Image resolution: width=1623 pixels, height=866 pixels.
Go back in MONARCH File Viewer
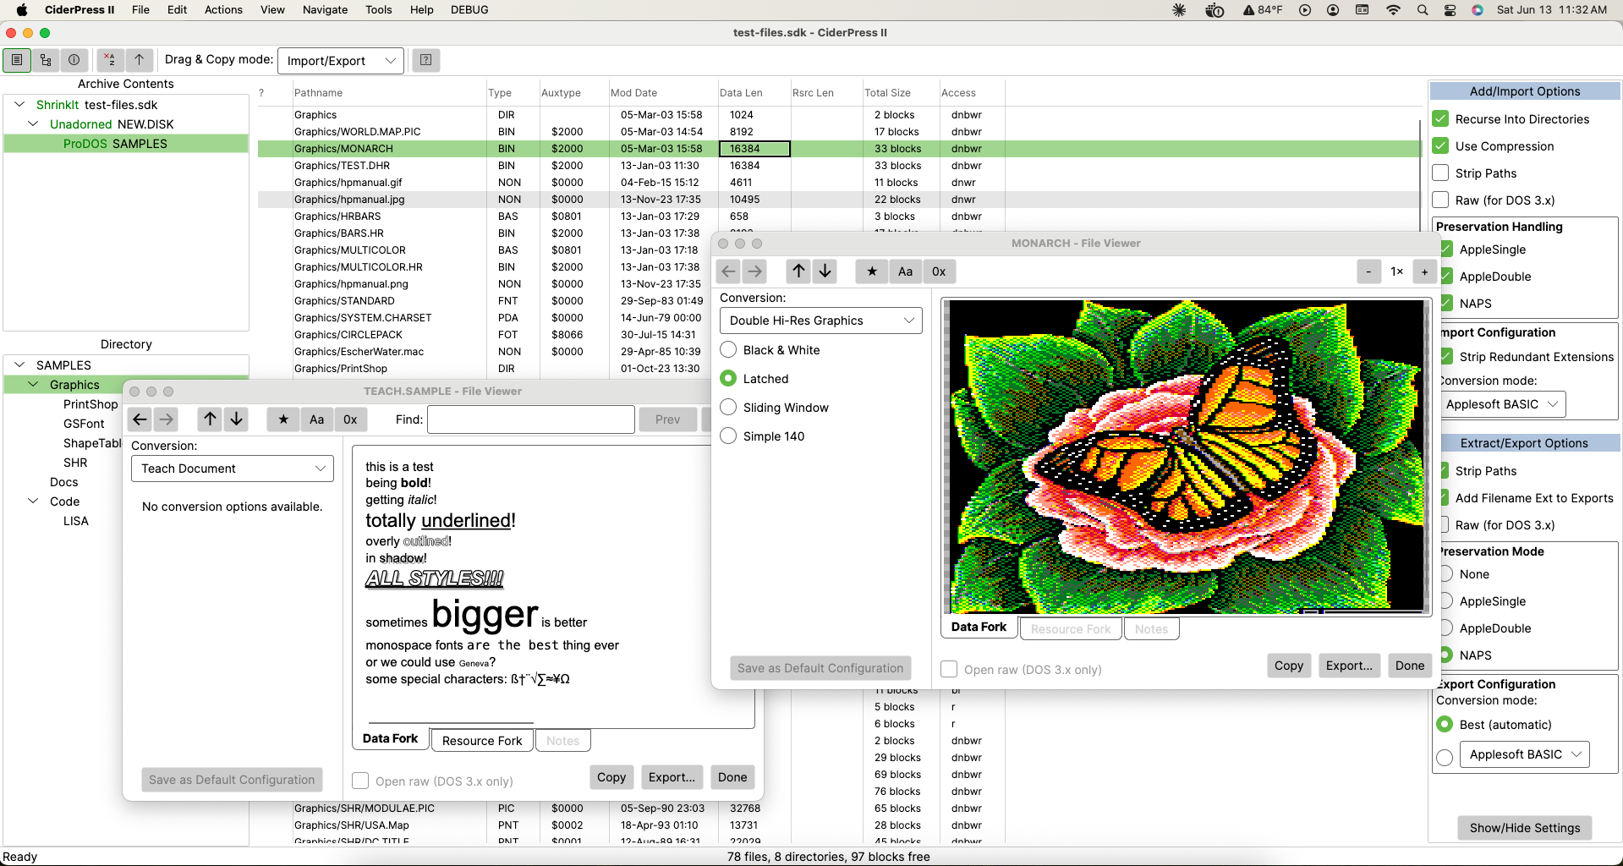click(728, 271)
